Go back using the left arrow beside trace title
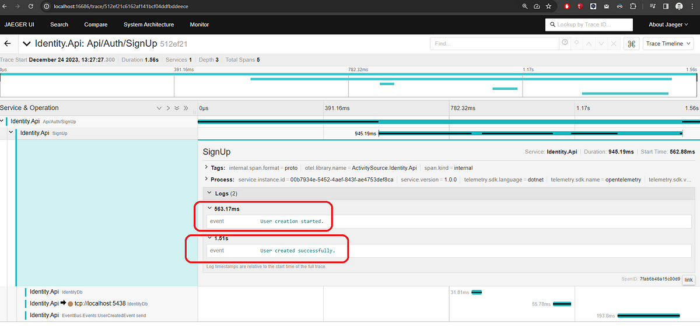This screenshot has height=326, width=700. click(8, 44)
